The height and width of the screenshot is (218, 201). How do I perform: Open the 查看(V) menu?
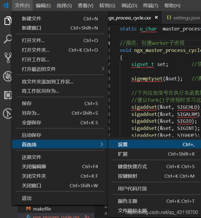[85, 6]
